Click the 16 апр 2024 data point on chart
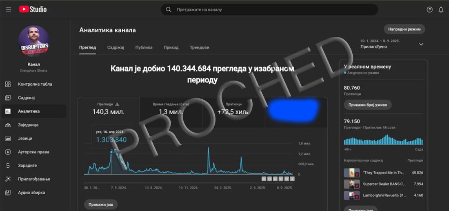This screenshot has width=449, height=211. [x=111, y=152]
